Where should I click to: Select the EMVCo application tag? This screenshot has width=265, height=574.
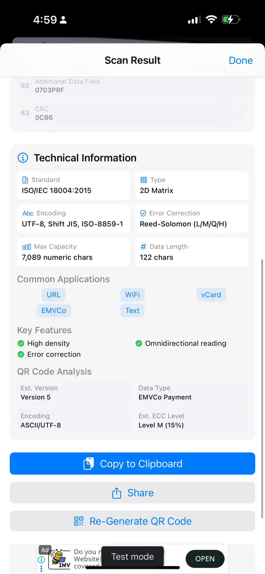pyautogui.click(x=53, y=310)
